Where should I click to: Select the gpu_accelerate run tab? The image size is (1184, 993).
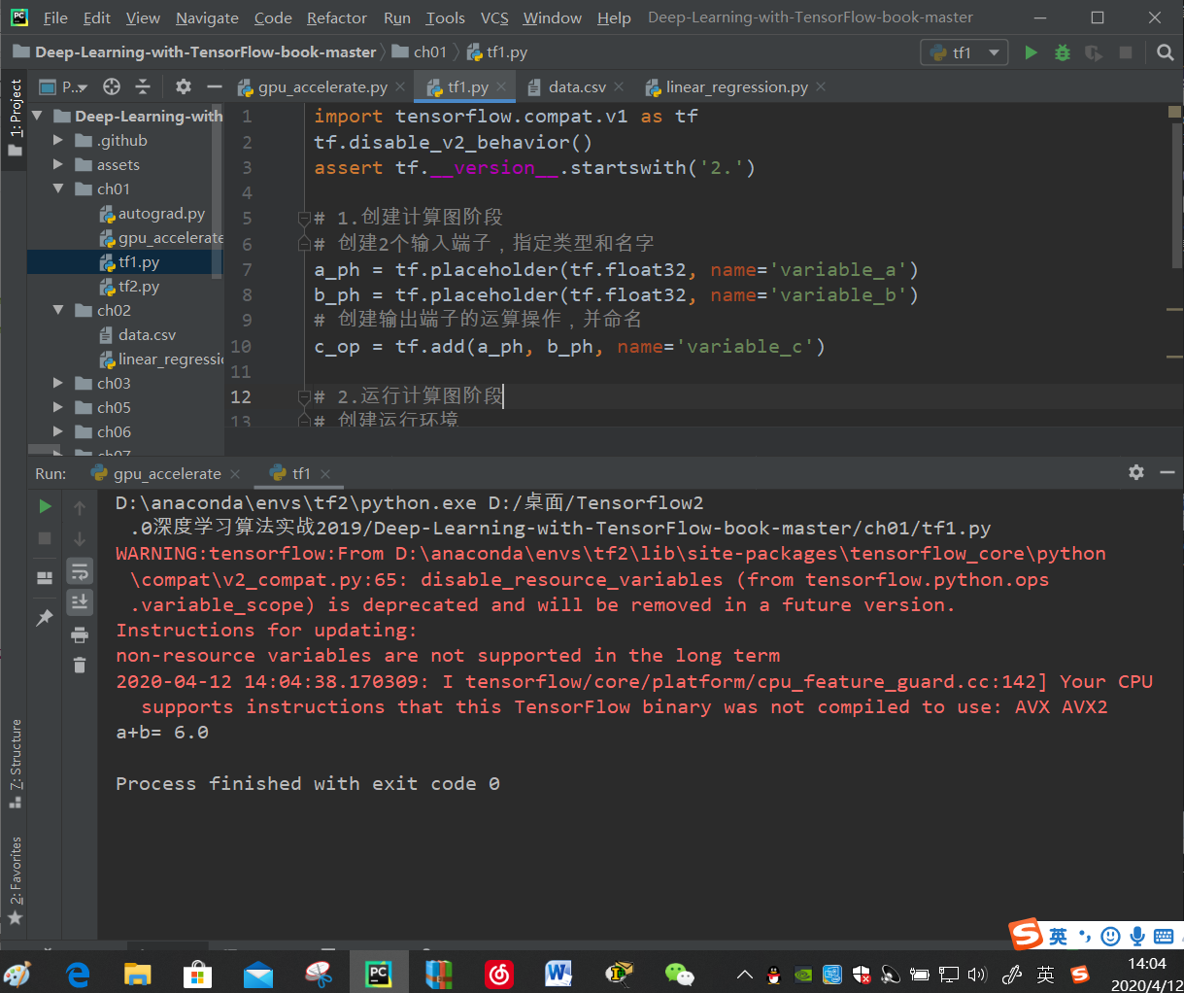[x=166, y=473]
